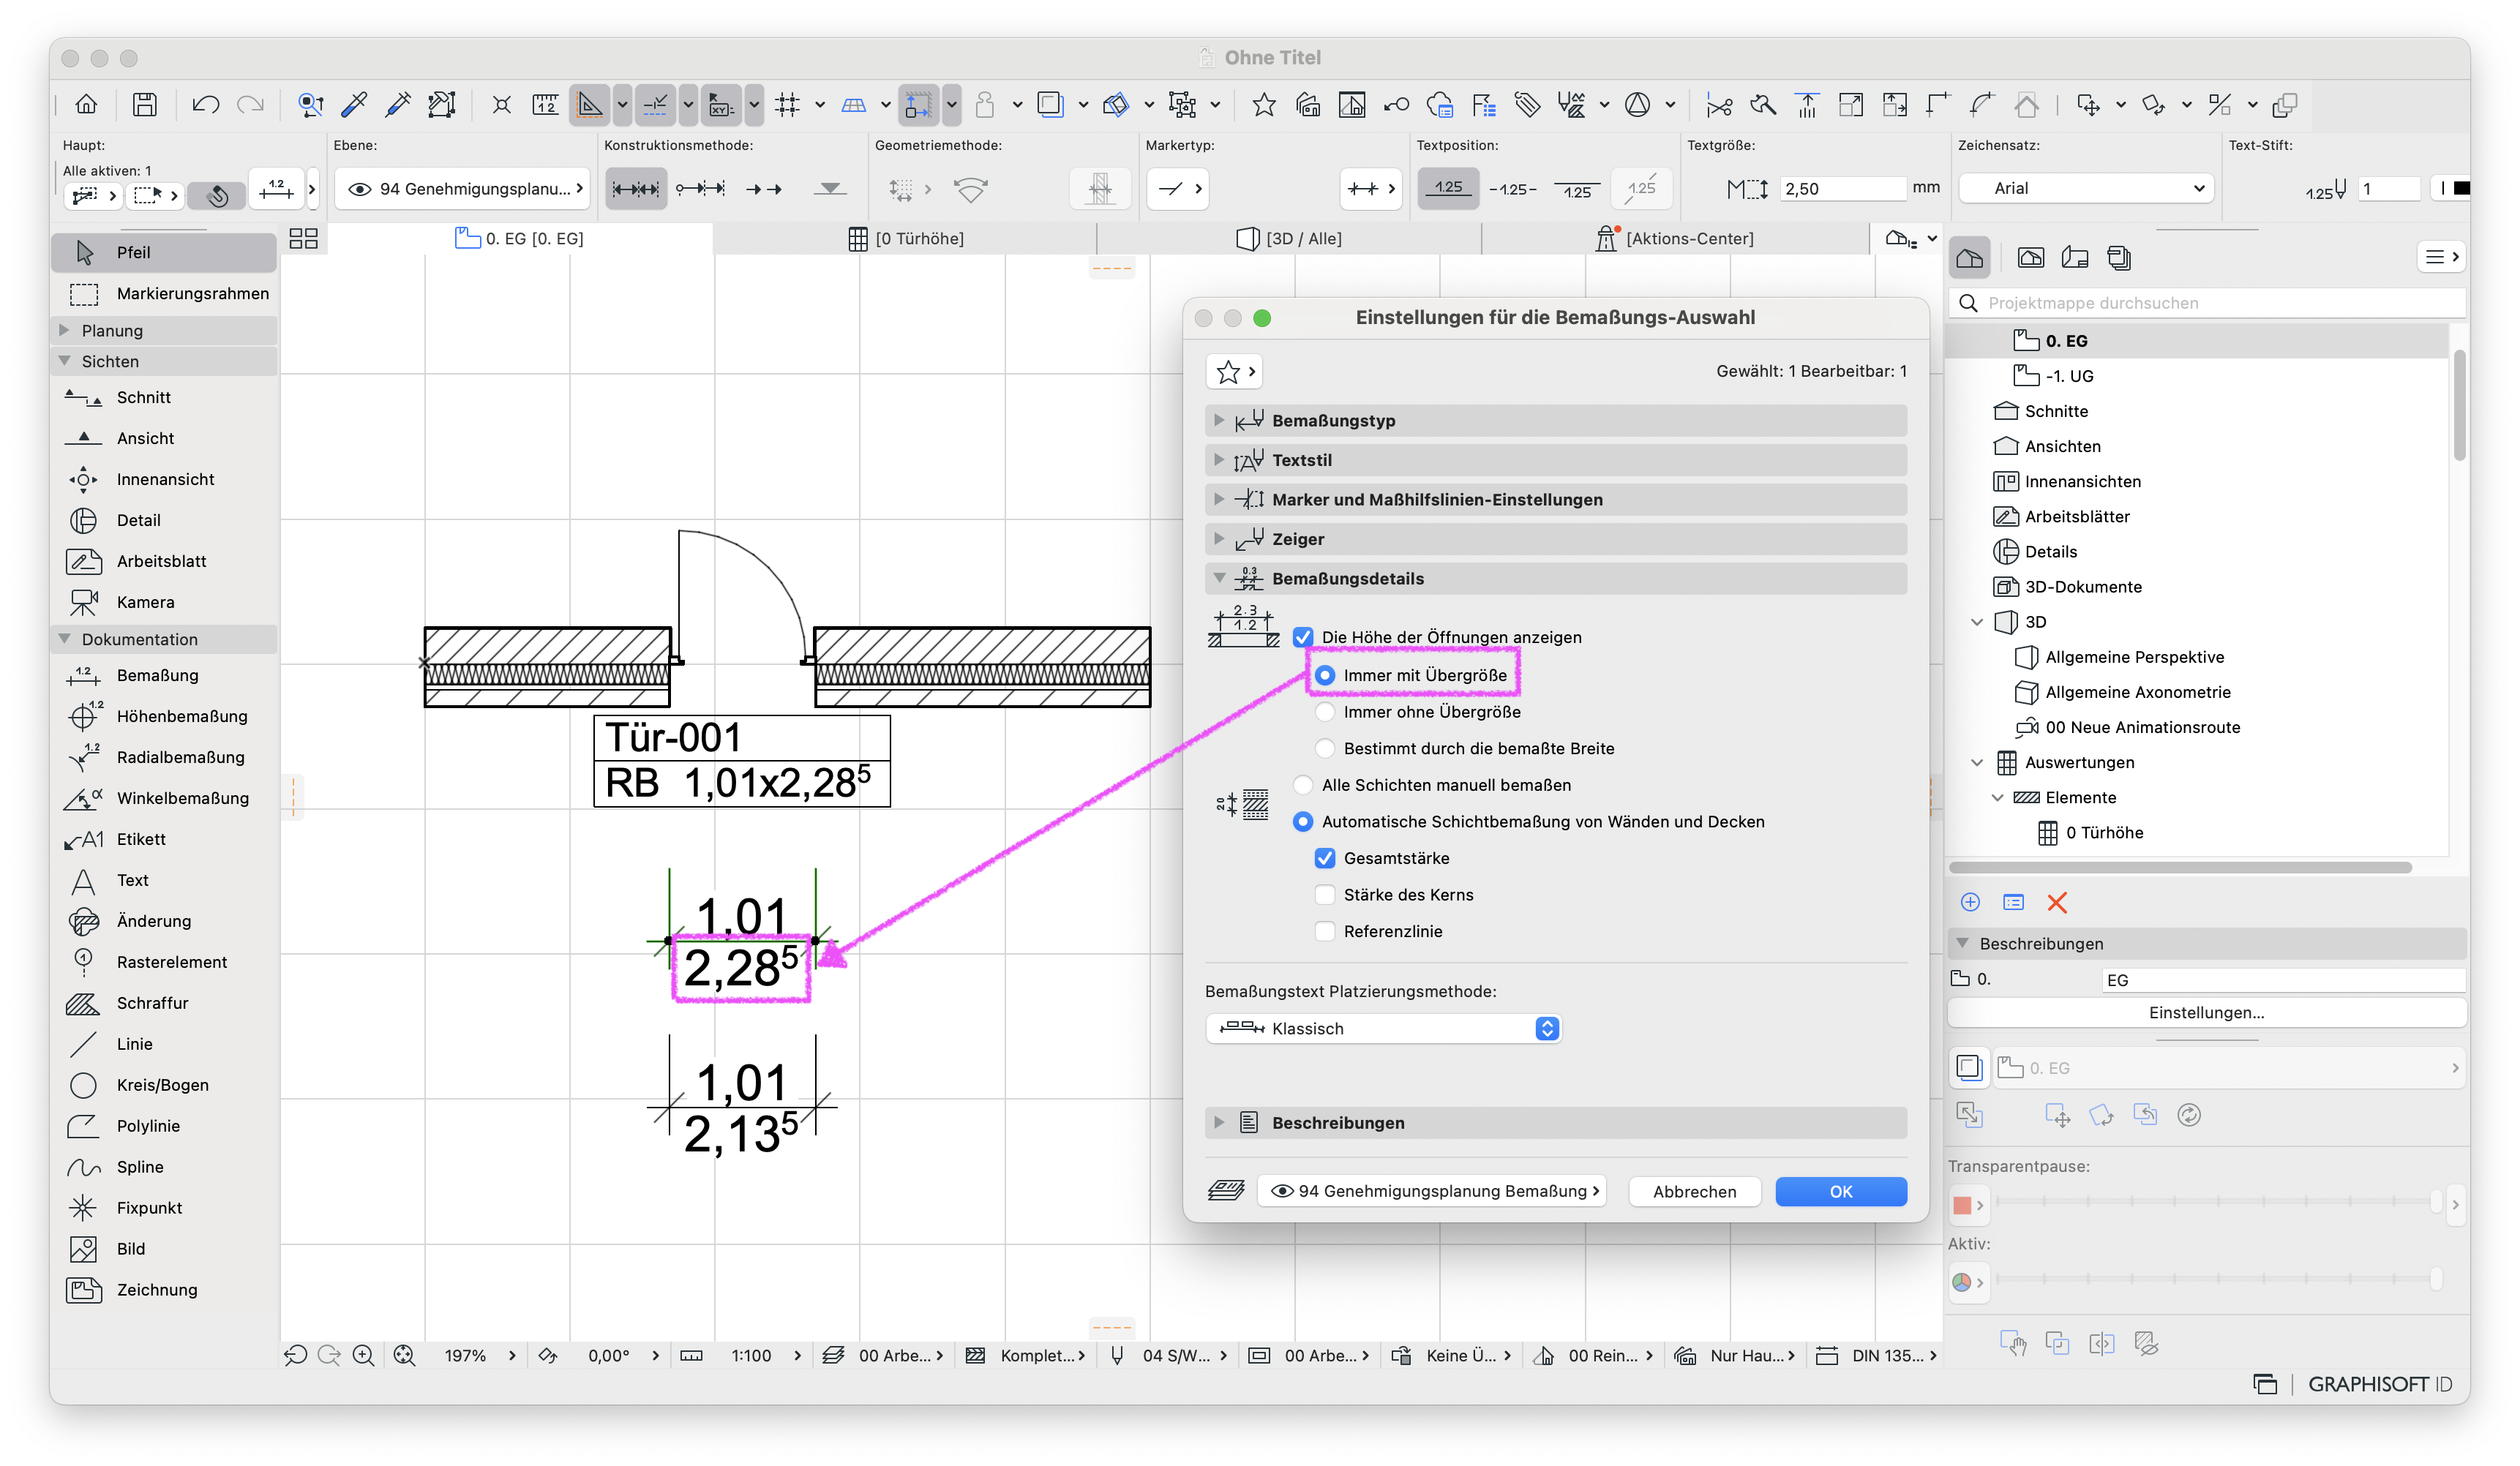The height and width of the screenshot is (1466, 2520).
Task: Click the Home icon in toolbar
Action: [86, 104]
